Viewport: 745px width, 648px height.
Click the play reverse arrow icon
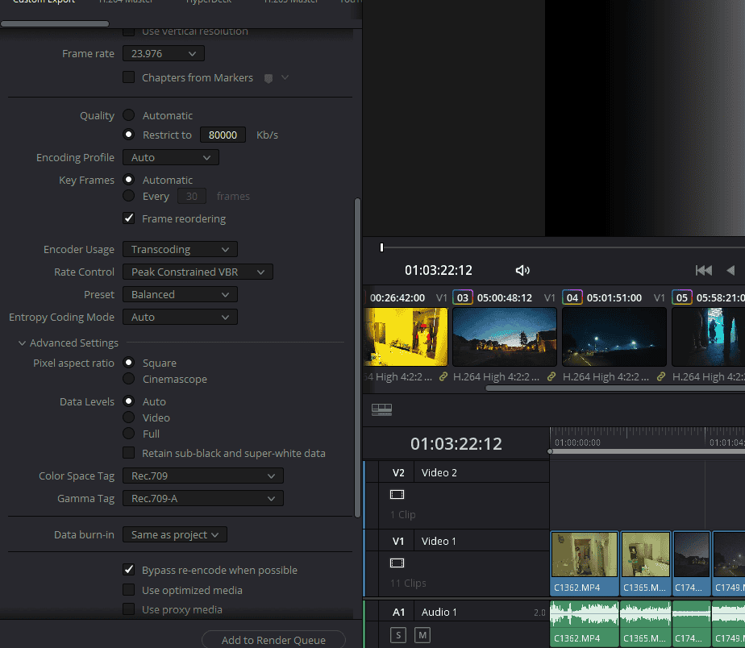(730, 271)
